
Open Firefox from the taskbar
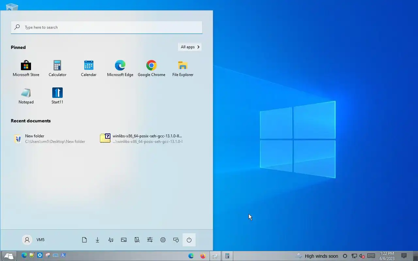[203, 256]
